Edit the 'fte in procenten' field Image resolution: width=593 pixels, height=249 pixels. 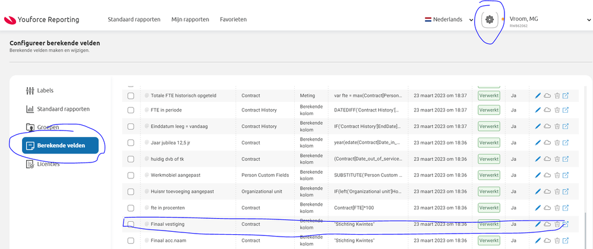click(x=538, y=208)
